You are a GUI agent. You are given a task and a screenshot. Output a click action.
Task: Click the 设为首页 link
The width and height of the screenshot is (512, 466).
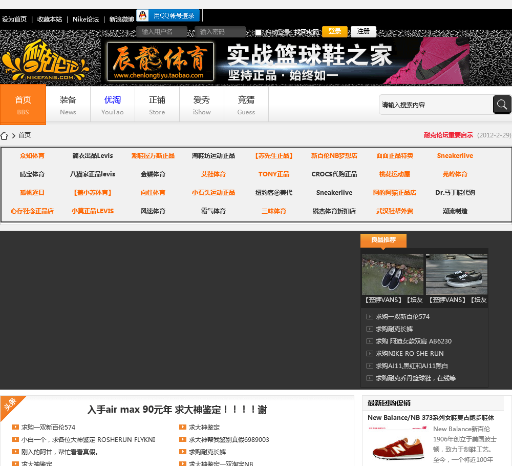(14, 19)
